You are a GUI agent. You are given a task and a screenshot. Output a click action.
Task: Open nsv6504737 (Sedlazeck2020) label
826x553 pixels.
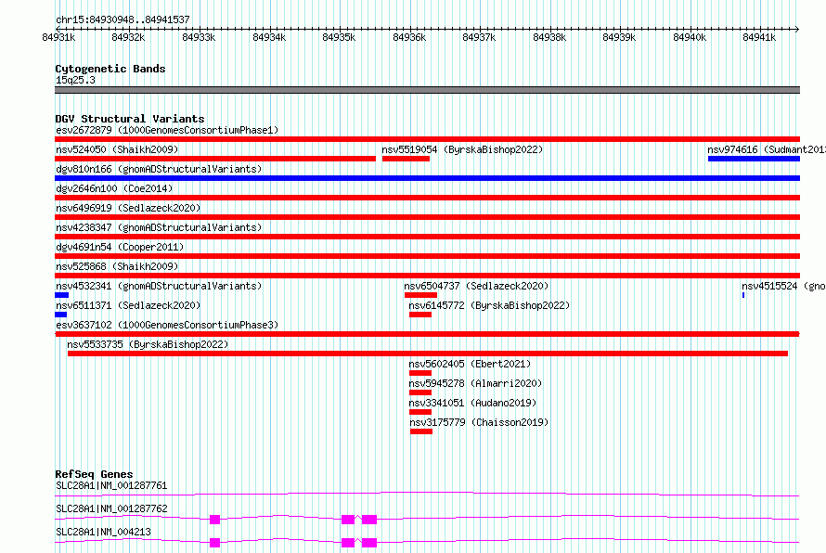(476, 286)
